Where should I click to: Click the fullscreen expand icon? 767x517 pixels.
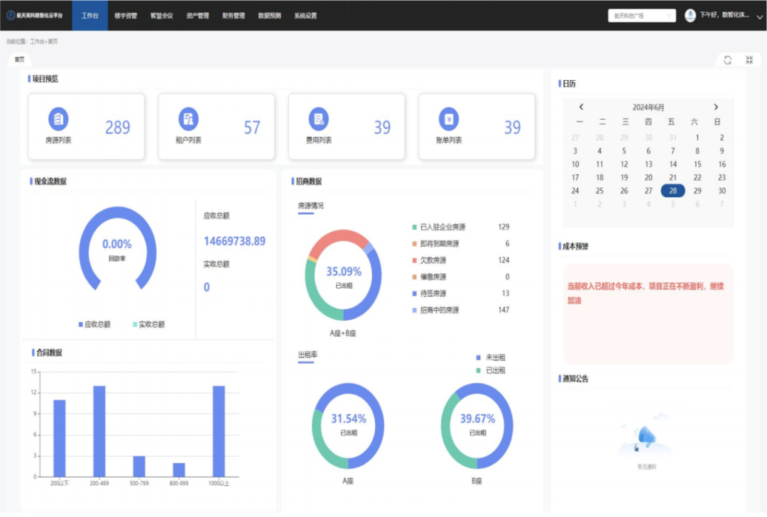[749, 60]
